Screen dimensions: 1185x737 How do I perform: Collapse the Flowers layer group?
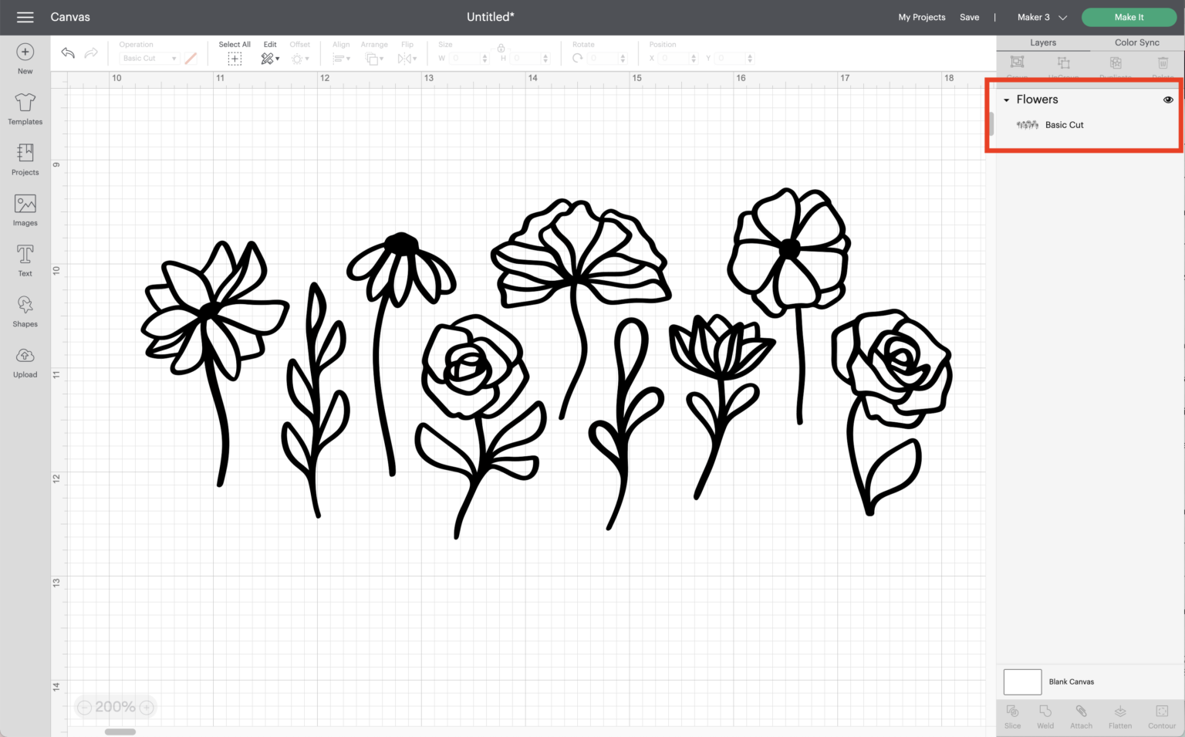click(x=1005, y=100)
